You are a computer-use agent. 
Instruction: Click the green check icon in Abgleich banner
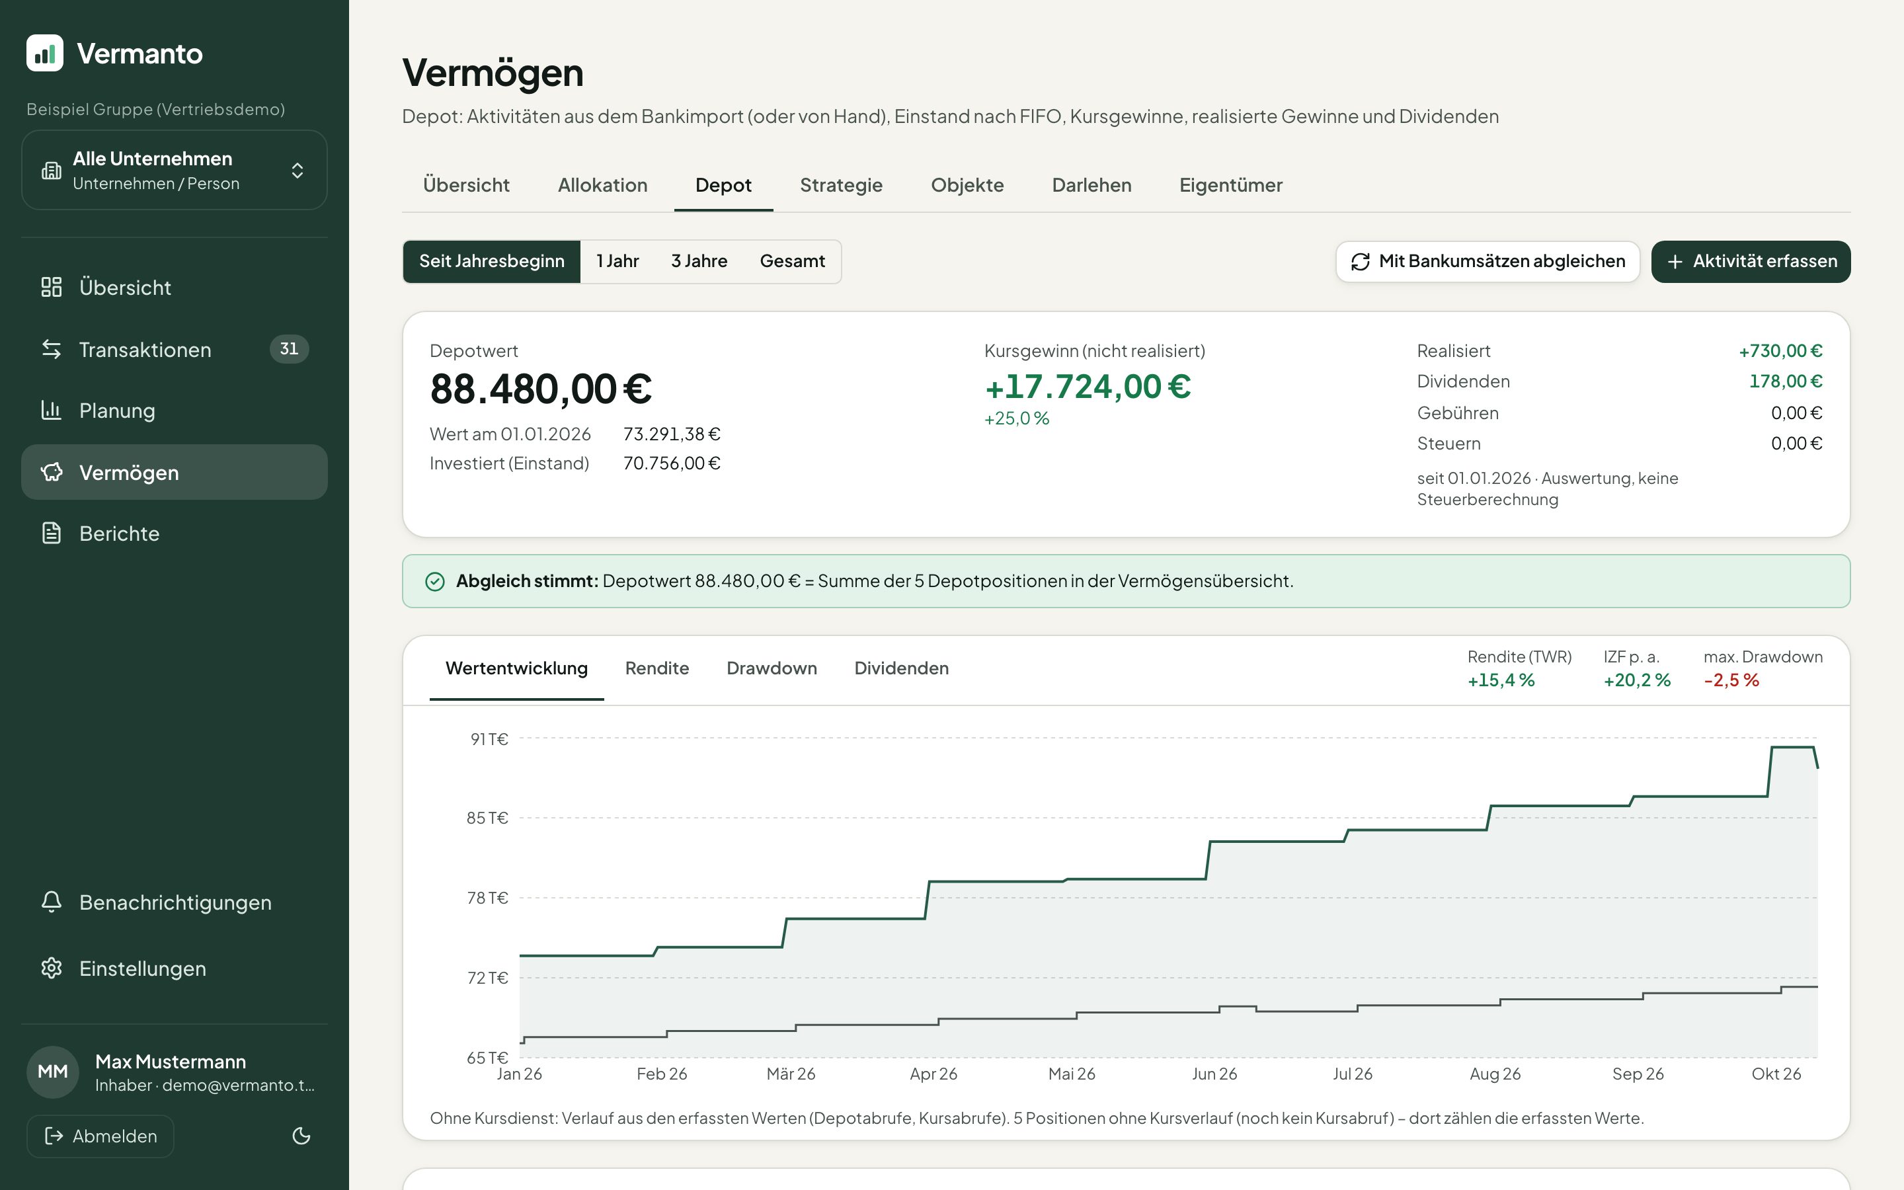pyautogui.click(x=435, y=581)
